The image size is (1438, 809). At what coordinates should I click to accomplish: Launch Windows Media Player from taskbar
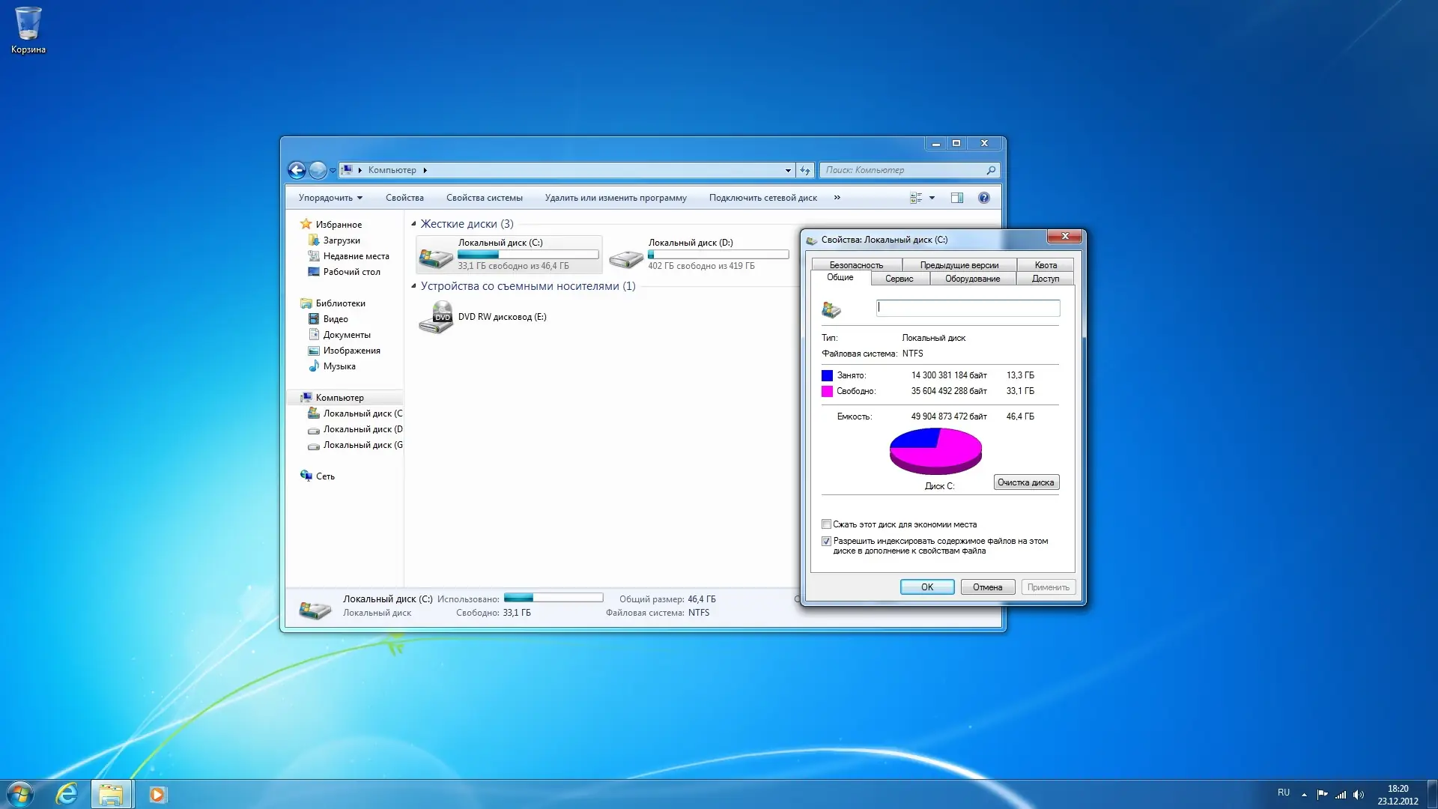pos(157,794)
